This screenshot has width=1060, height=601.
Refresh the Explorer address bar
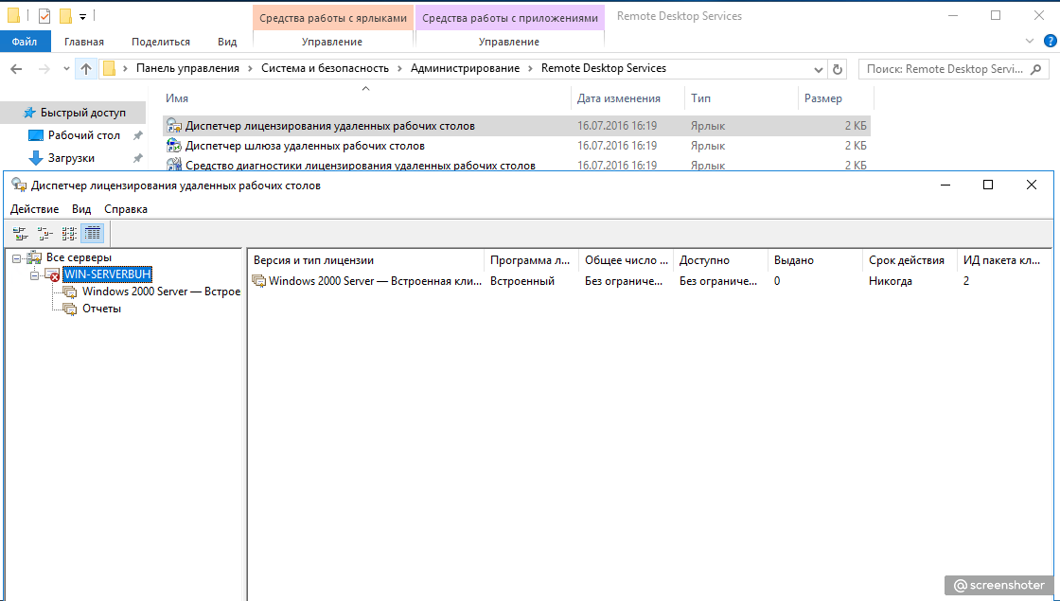point(838,69)
